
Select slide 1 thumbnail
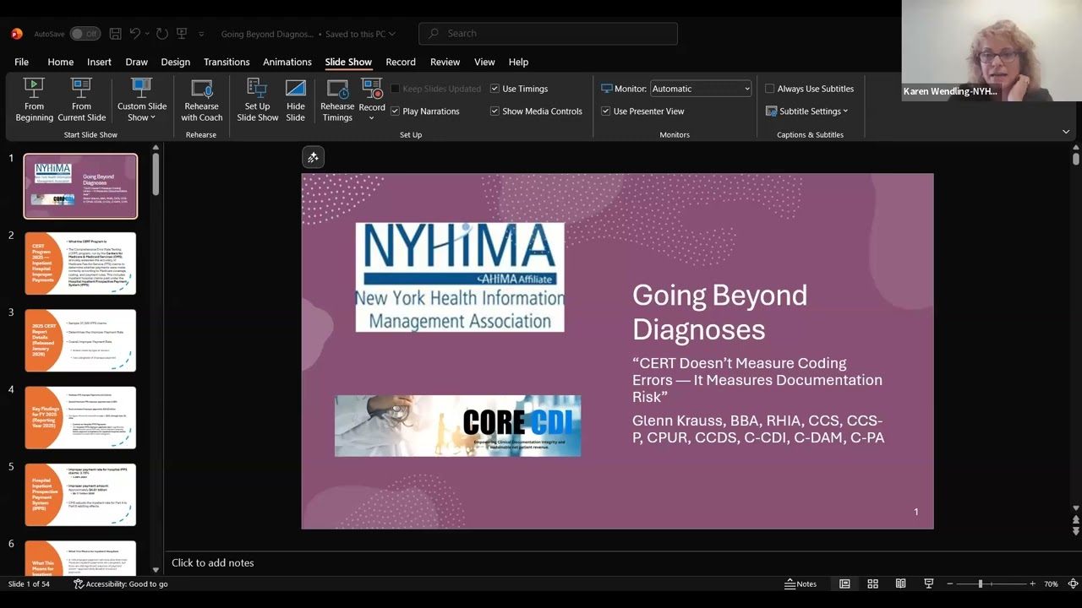coord(80,186)
